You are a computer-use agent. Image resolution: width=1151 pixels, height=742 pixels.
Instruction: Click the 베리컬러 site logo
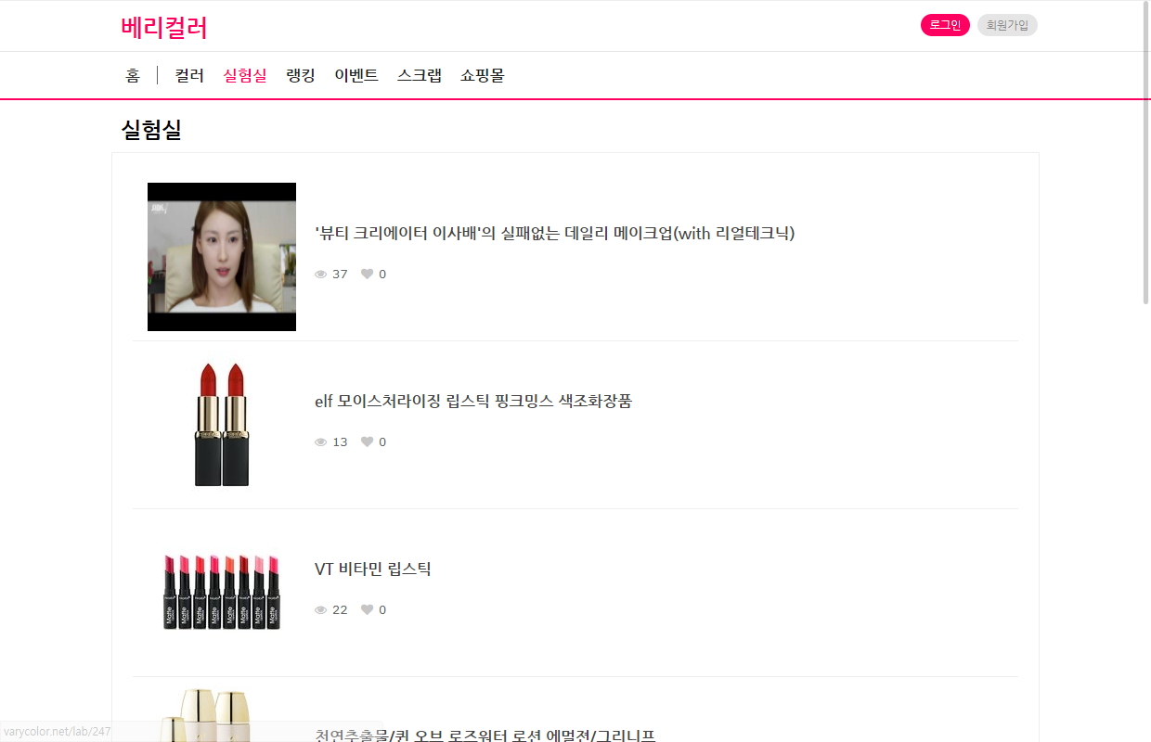pos(164,28)
